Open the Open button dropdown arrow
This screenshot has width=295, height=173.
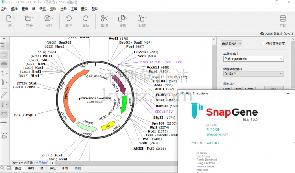point(33,18)
